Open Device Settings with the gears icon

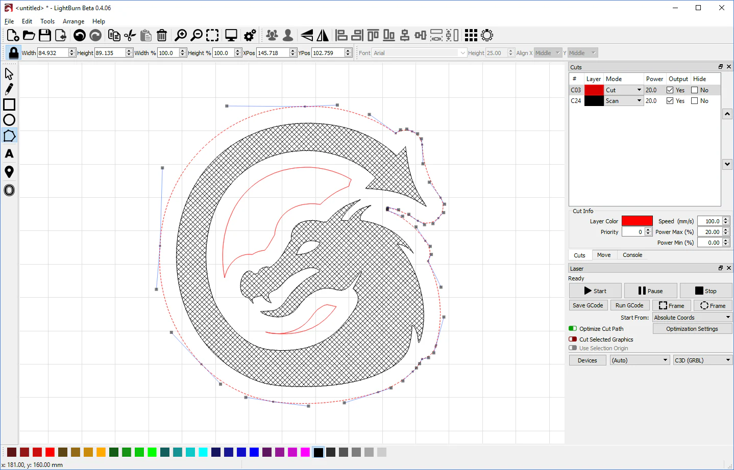(x=249, y=35)
